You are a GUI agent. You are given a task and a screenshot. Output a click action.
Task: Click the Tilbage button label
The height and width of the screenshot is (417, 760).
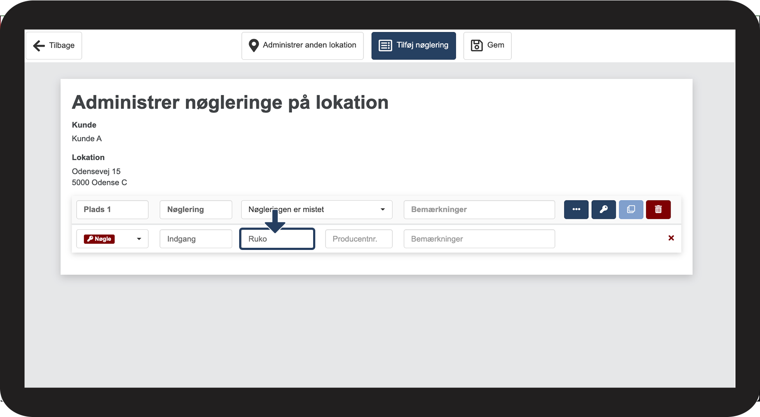coord(62,46)
